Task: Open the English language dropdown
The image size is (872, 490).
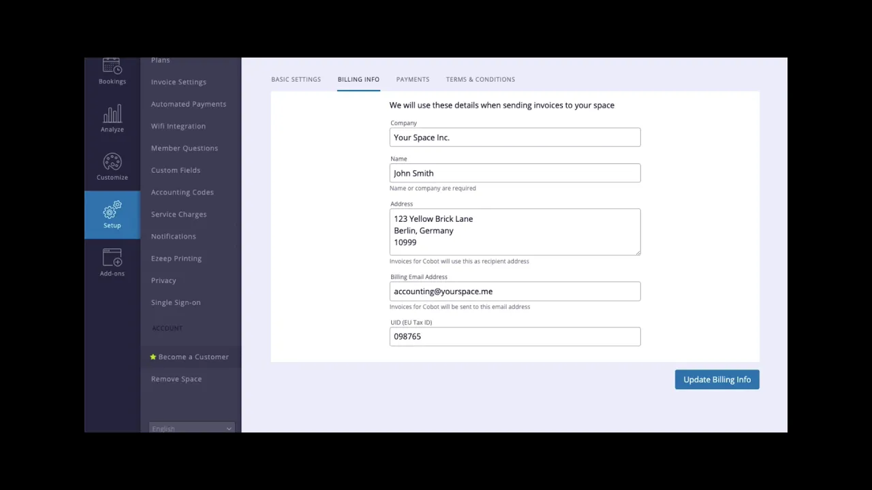Action: pyautogui.click(x=191, y=428)
